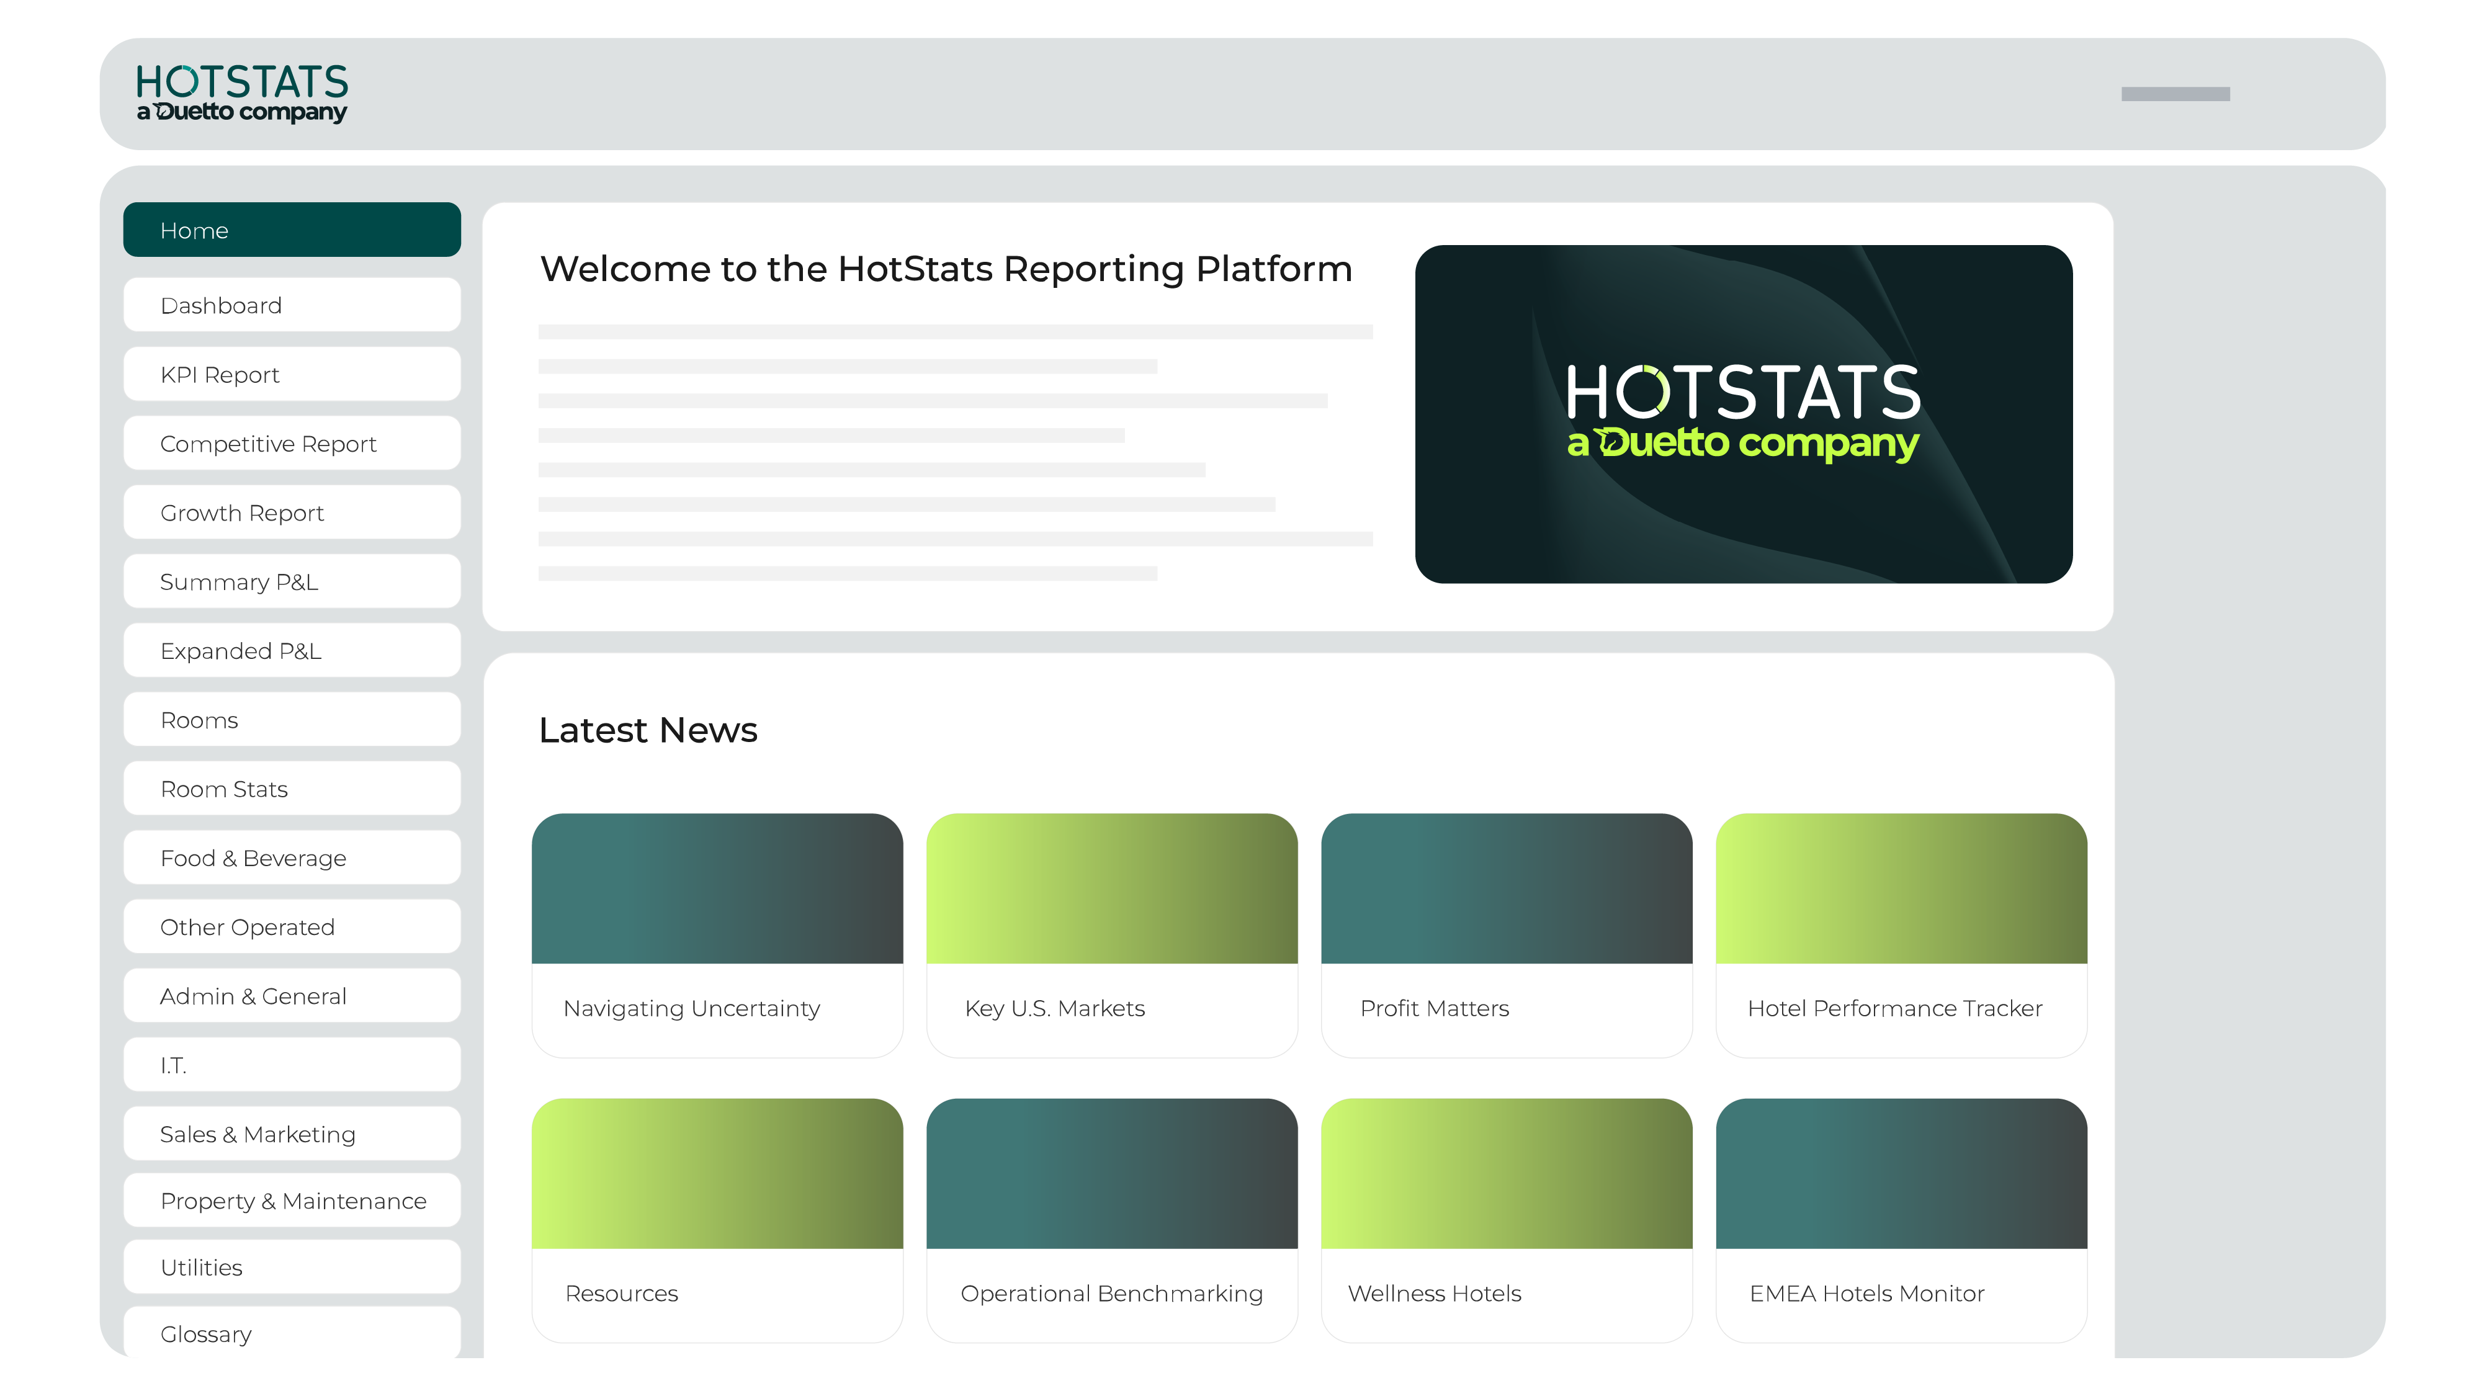Open the Growth Report
Viewport: 2482px width, 1396px height.
[x=291, y=512]
